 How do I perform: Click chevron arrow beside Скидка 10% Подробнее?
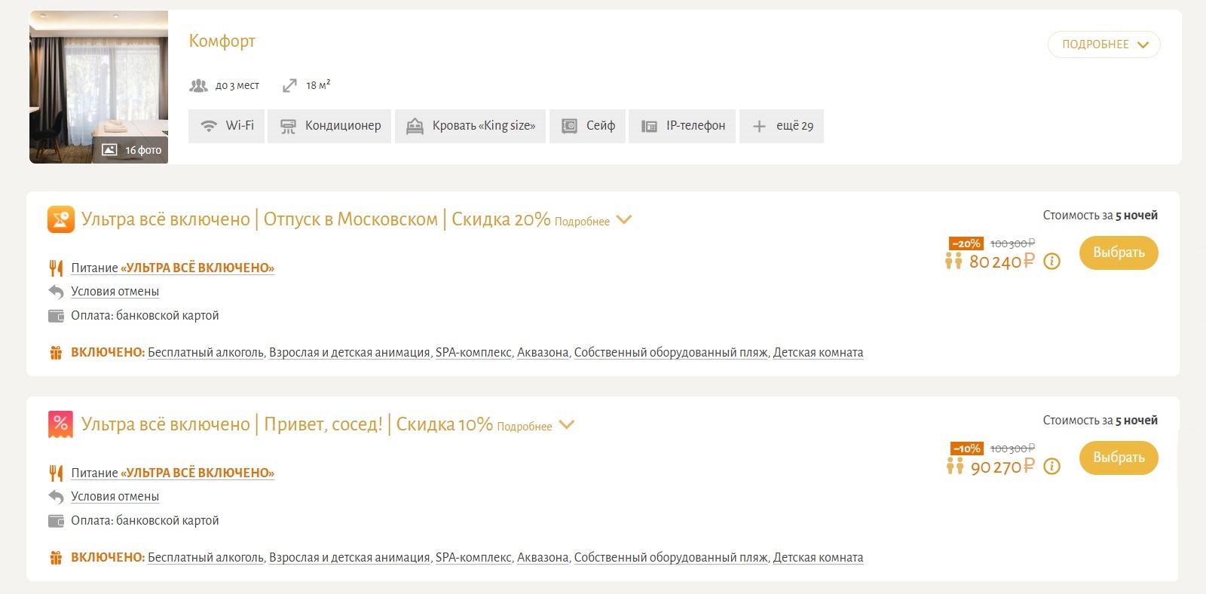pos(566,424)
